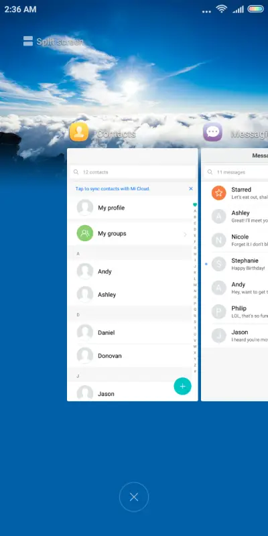Tap the three dots status indicator
Screen dimensions: 268x536
206,11
